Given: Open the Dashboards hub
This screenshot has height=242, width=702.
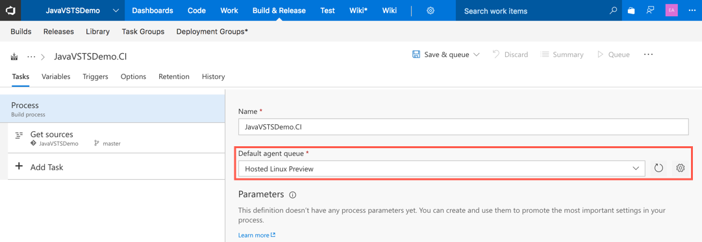Looking at the screenshot, I should [x=153, y=11].
